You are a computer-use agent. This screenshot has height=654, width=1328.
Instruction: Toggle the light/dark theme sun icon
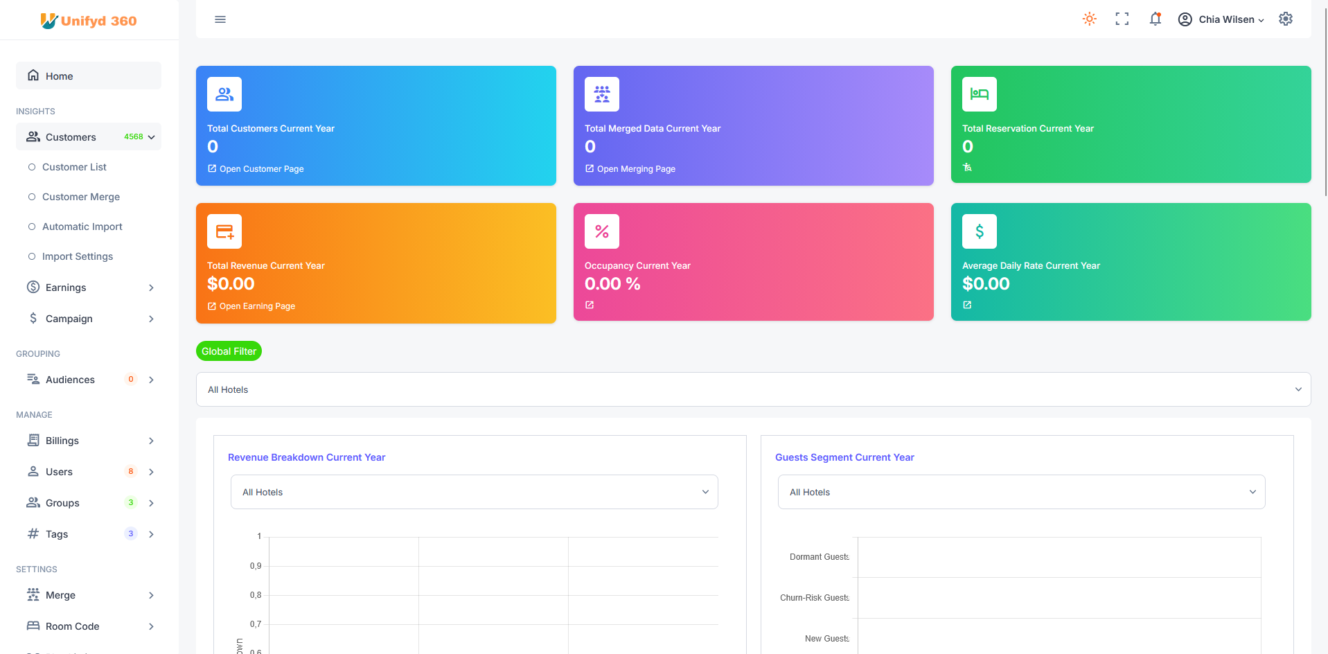(1090, 19)
